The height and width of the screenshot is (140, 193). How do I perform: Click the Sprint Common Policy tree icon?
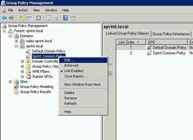28,56
